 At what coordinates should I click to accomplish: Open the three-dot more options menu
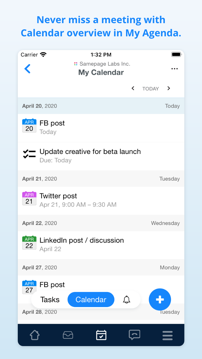tap(175, 69)
